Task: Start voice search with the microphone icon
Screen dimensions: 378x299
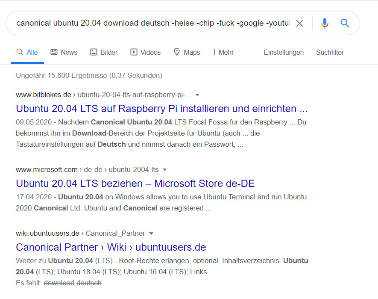Action: pyautogui.click(x=325, y=23)
